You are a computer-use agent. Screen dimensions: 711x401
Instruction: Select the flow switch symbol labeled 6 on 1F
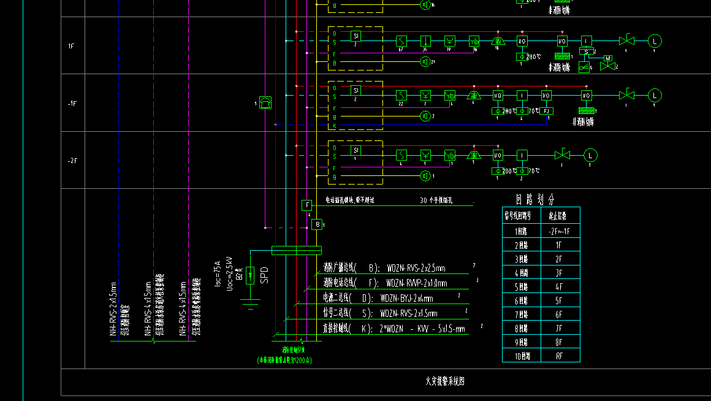click(x=584, y=67)
